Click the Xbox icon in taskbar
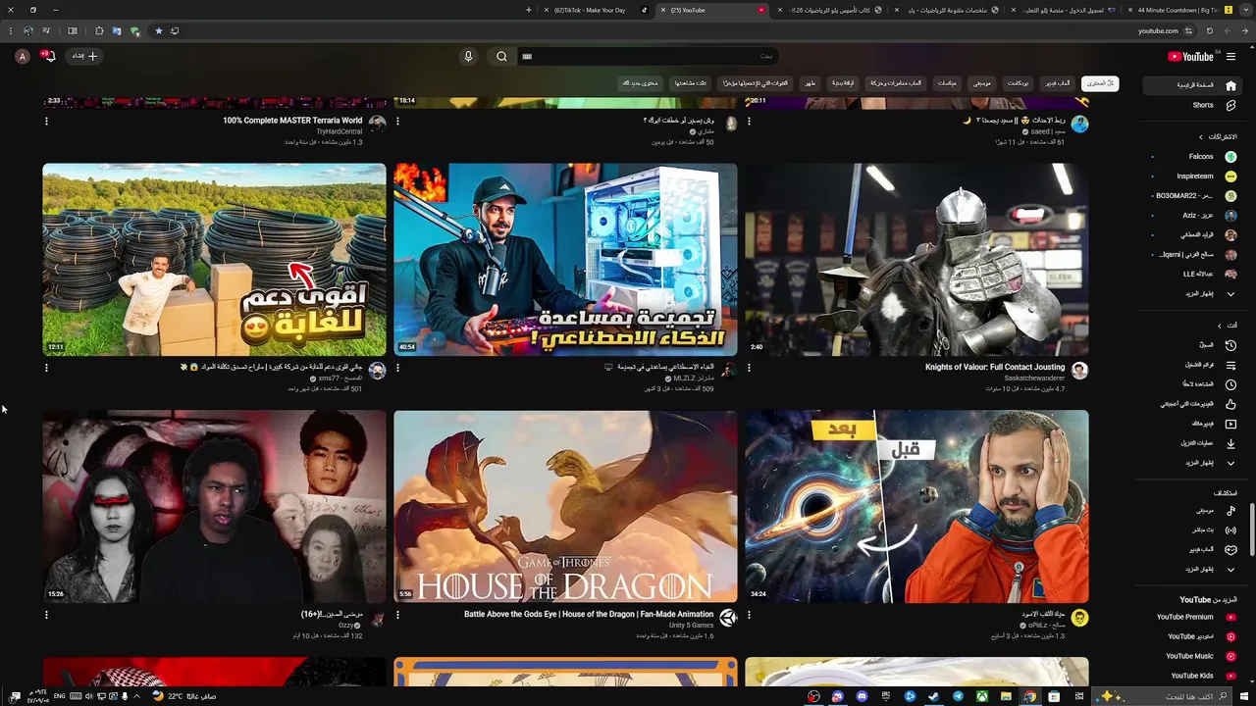This screenshot has height=706, width=1256. (980, 696)
